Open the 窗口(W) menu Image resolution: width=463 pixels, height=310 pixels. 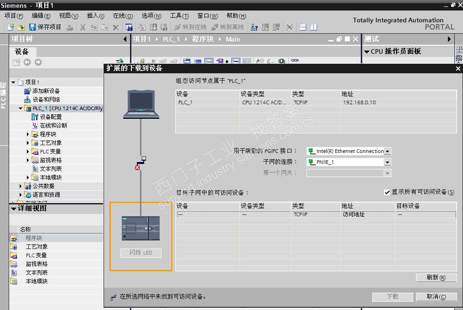coord(207,15)
